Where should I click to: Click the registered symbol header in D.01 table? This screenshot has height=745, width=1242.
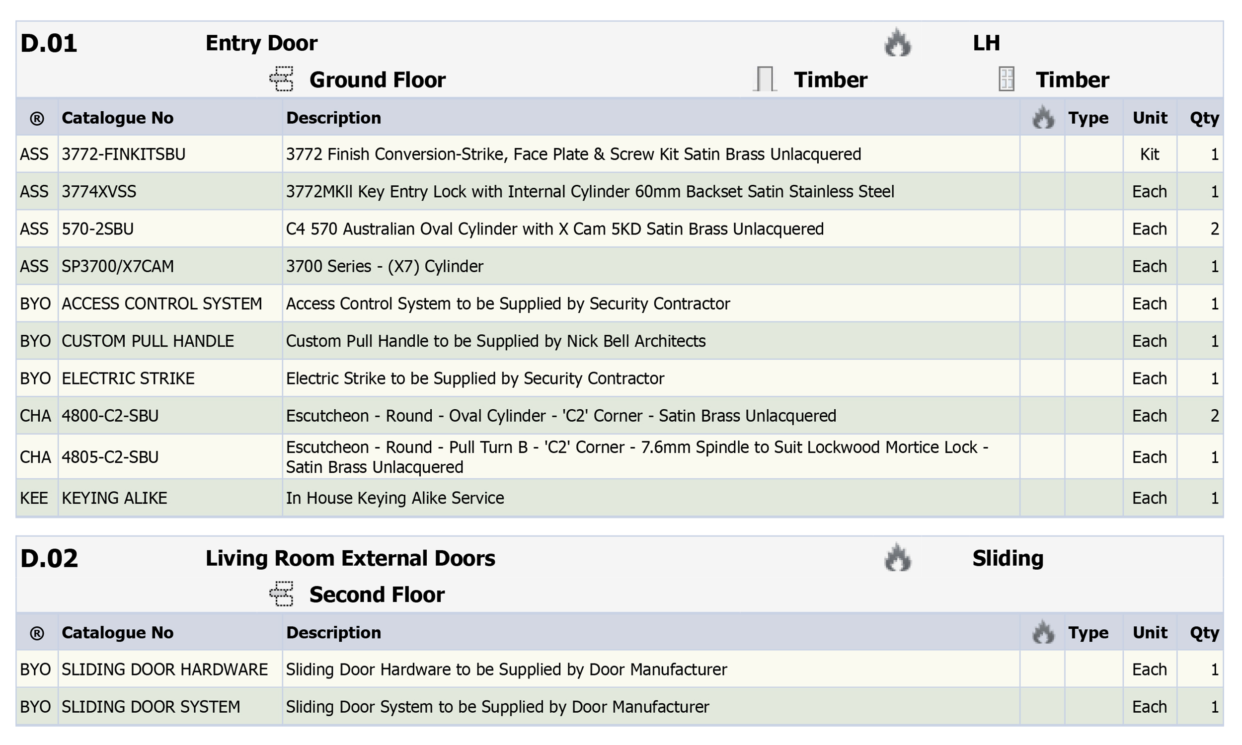coord(37,119)
